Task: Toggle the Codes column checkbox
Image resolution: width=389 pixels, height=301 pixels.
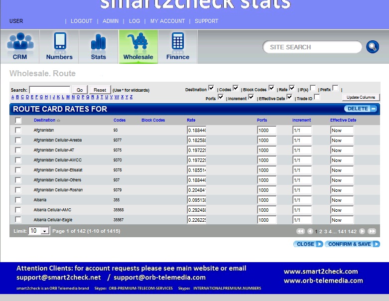Action: (x=236, y=88)
